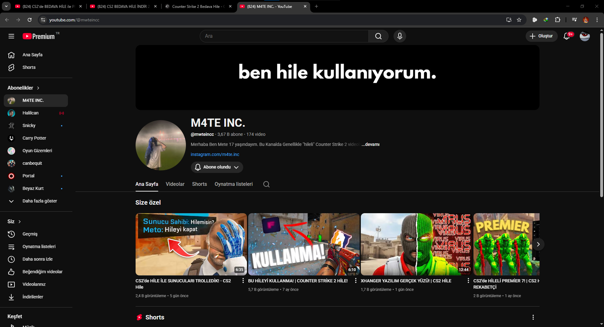
Task: Open the canbequit subscription channel
Action: tap(36, 163)
